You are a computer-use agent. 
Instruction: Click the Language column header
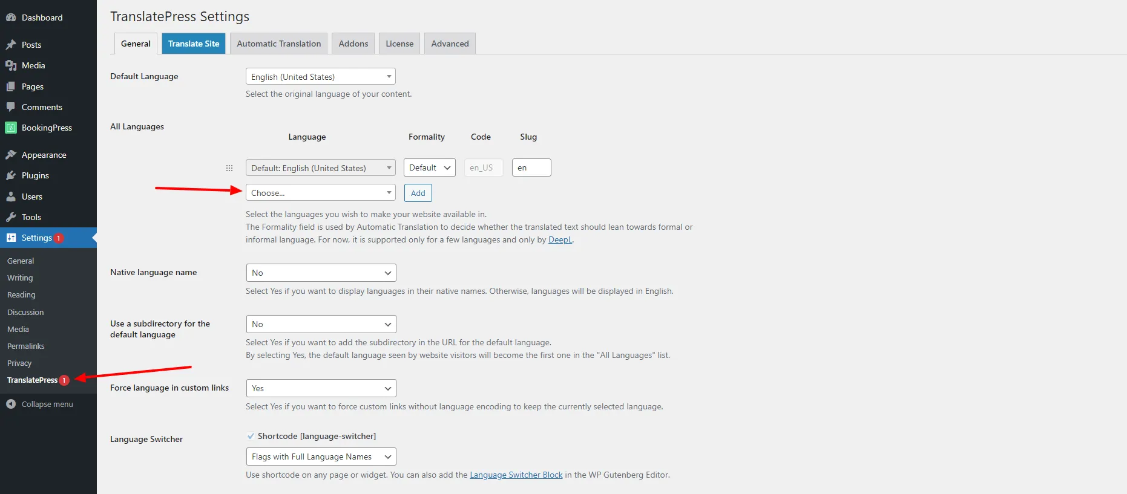point(307,137)
